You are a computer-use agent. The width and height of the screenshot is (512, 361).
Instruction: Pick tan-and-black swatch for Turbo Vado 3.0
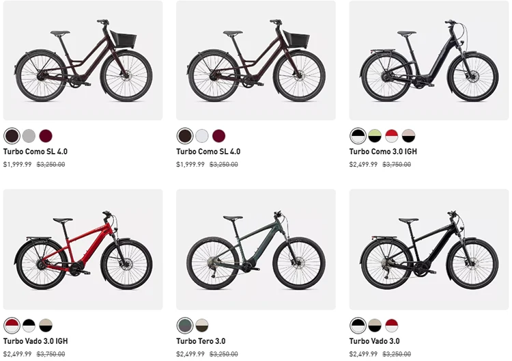pos(375,325)
